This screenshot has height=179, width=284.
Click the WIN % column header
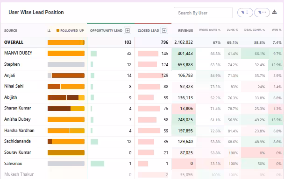coord(277,30)
